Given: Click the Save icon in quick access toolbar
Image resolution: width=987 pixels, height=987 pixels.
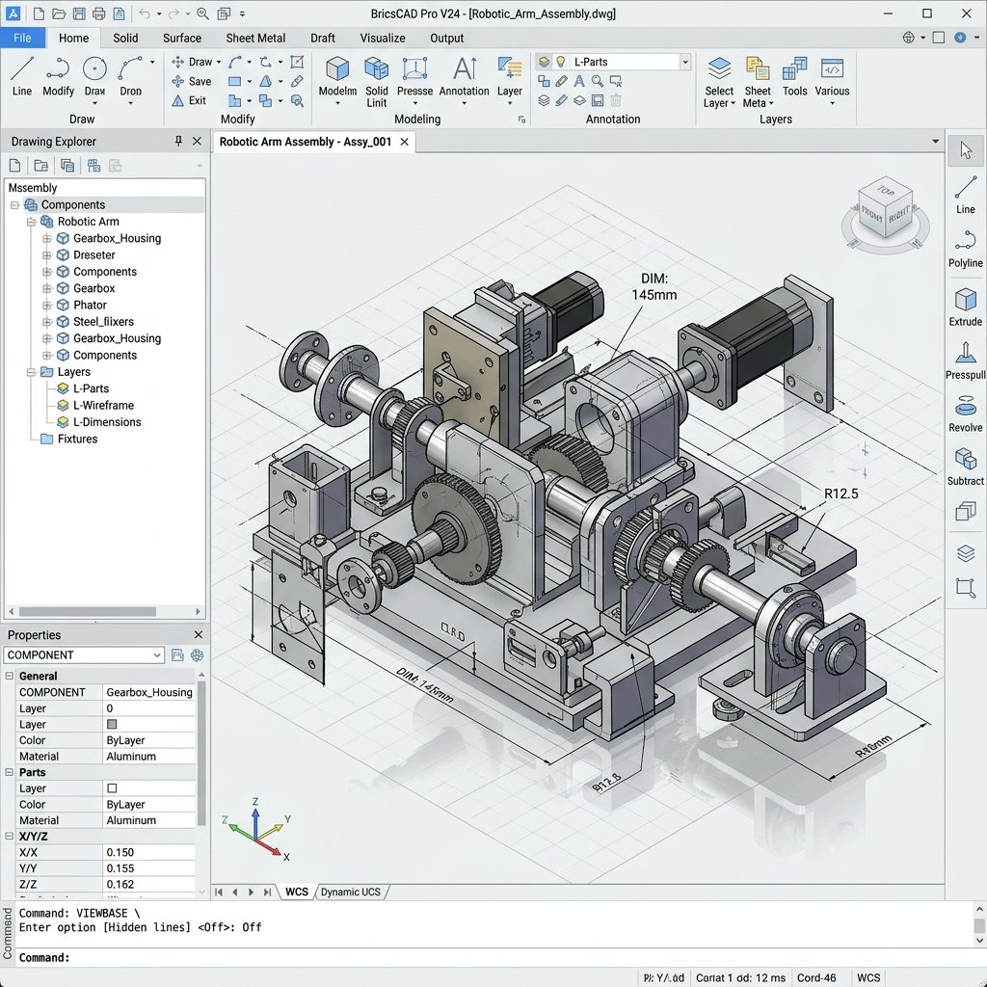Looking at the screenshot, I should pos(79,13).
